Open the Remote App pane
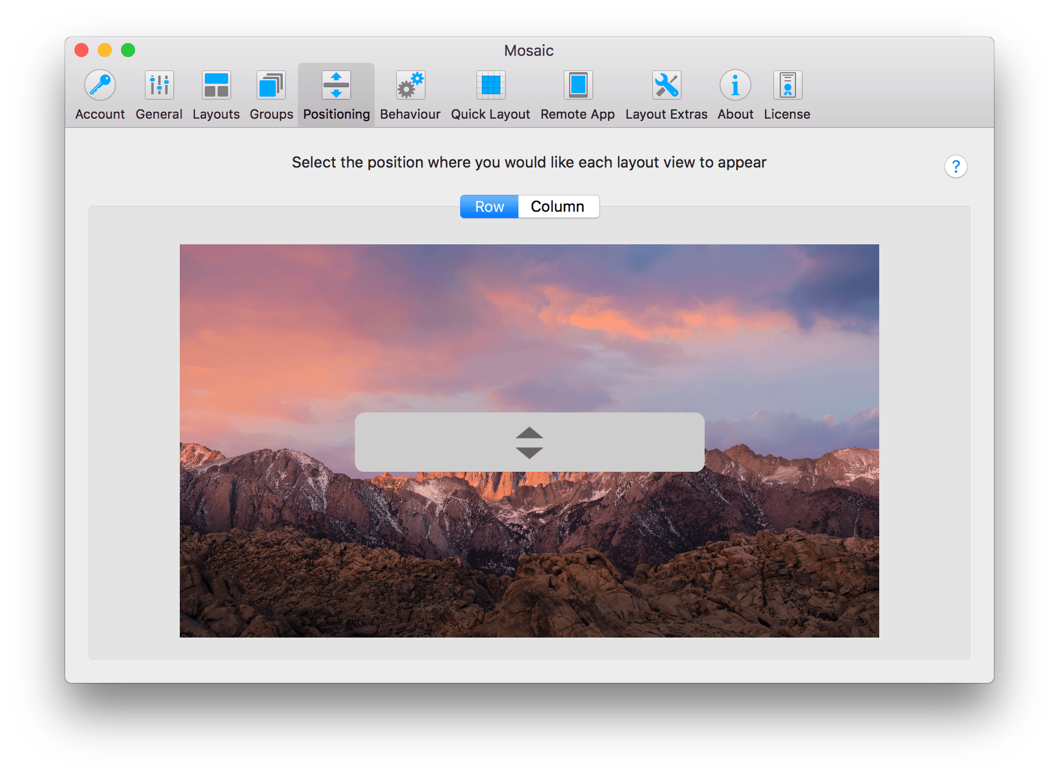 578,95
